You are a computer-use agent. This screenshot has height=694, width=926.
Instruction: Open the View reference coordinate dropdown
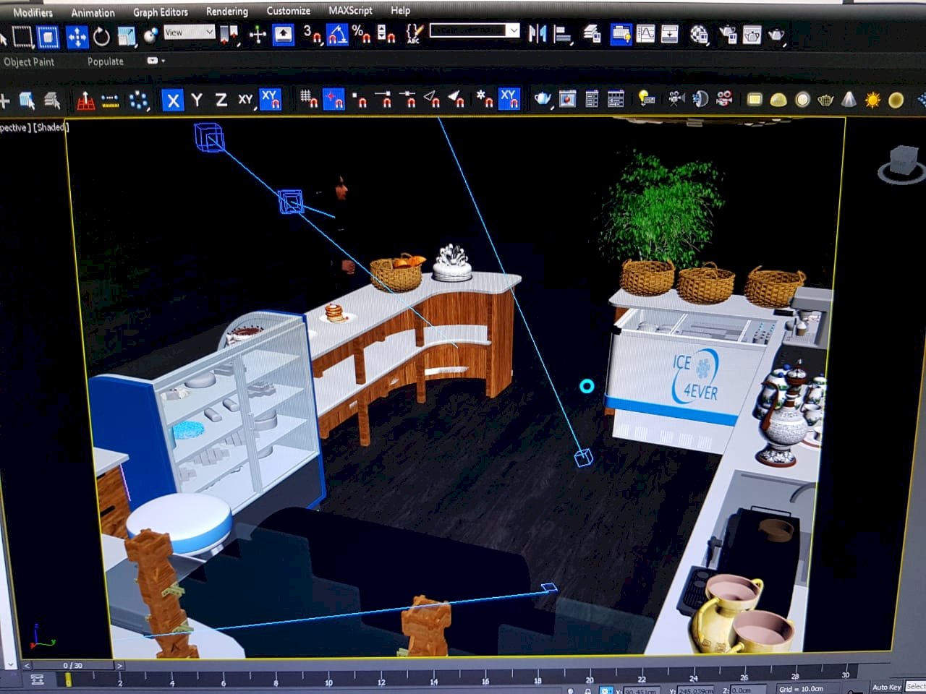click(189, 33)
